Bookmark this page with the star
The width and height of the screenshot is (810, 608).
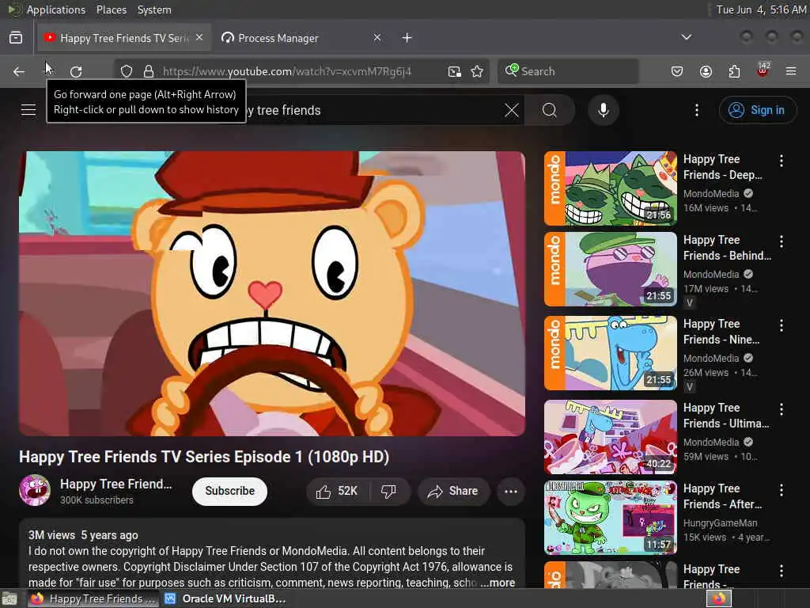click(477, 71)
